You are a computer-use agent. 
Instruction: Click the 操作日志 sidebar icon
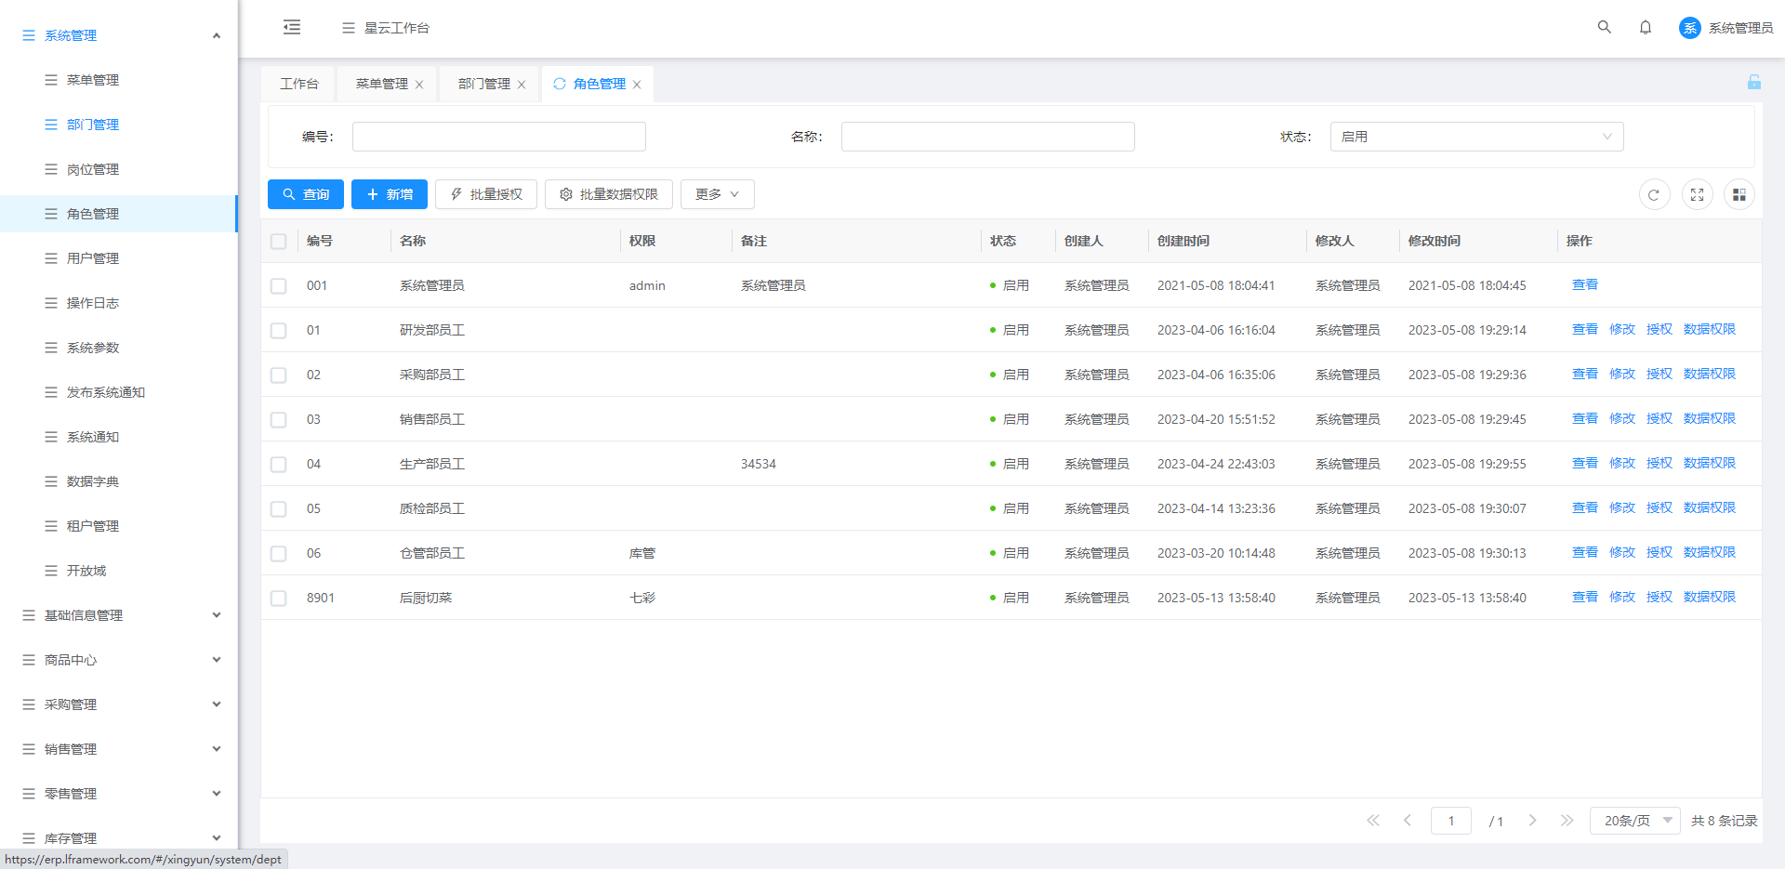coord(51,303)
